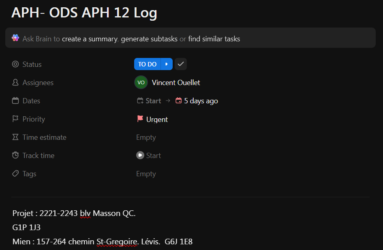This screenshot has width=383, height=250.
Task: Click the Status field target icon
Action: point(15,64)
